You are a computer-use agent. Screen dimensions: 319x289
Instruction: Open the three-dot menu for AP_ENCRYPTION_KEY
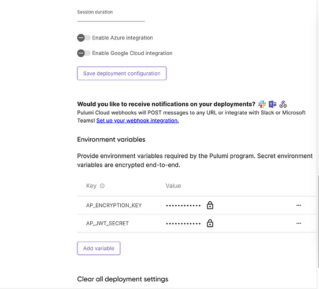pos(299,205)
